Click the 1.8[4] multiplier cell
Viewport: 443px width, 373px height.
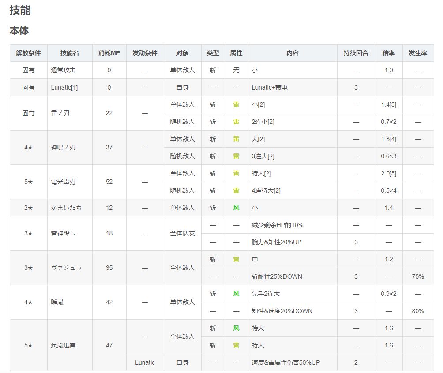coord(389,139)
